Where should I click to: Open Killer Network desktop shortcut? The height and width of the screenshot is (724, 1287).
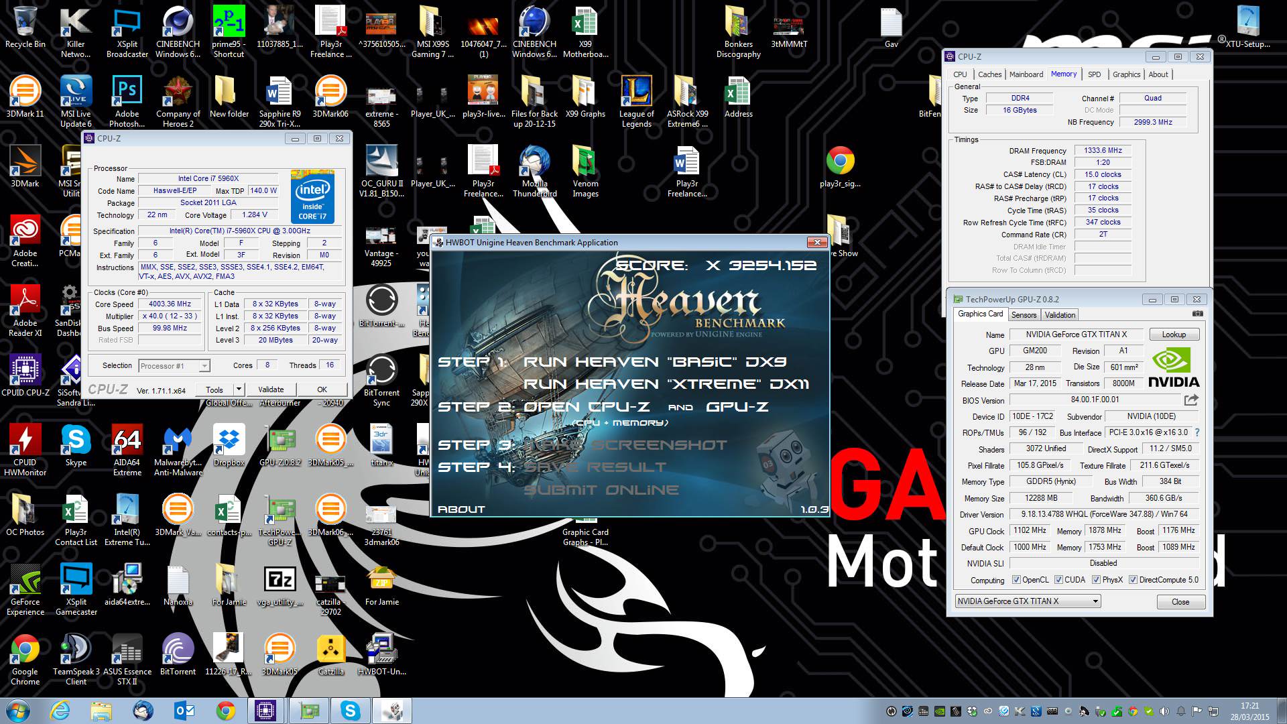76,31
